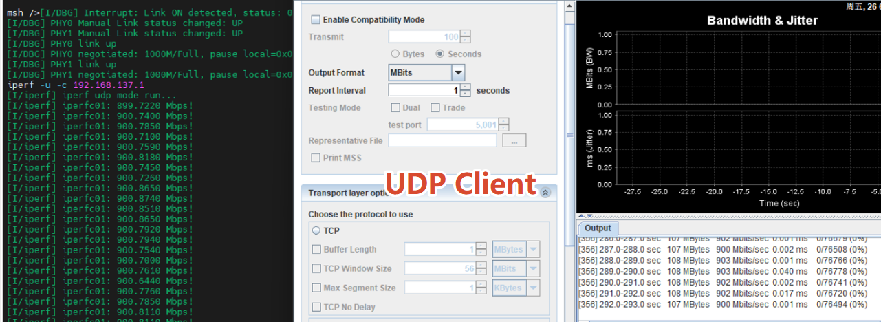The image size is (881, 322).
Task: Increase the Report Interval with up arrow
Action: click(x=466, y=87)
